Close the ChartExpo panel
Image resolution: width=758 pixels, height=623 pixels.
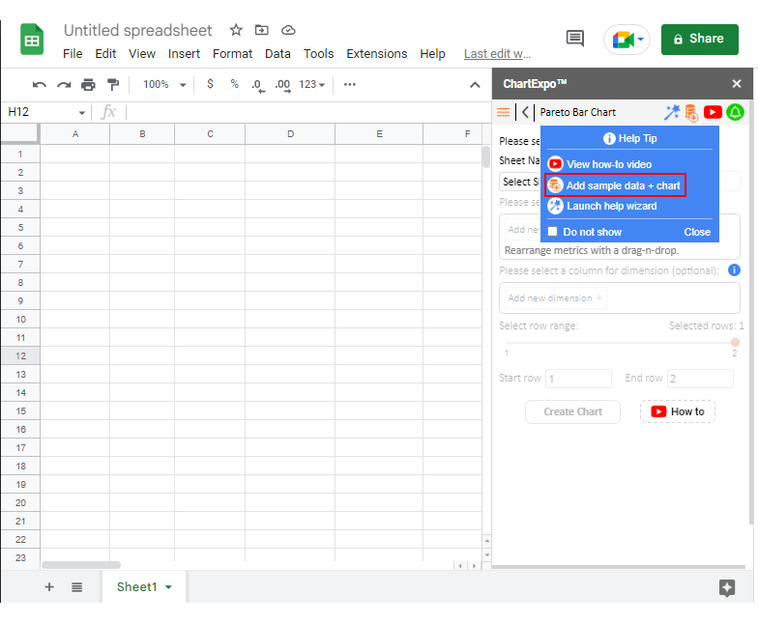[x=737, y=84]
